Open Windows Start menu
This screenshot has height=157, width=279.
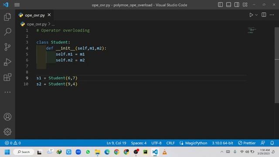tap(7, 152)
